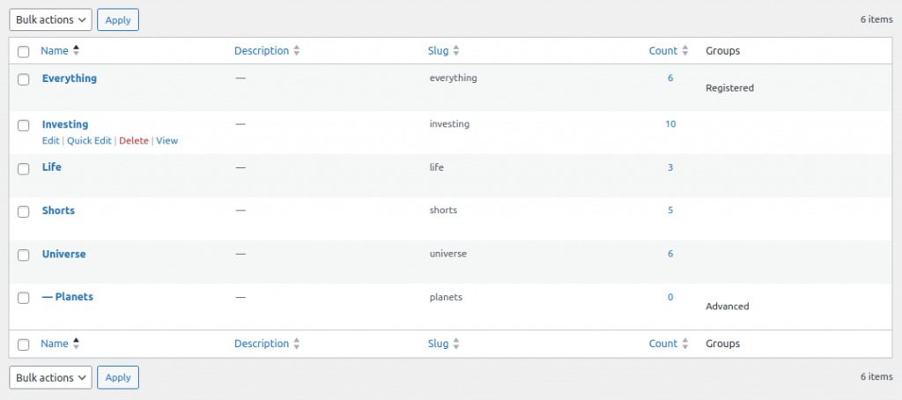Click sort arrows beside top Description header
The width and height of the screenshot is (902, 400).
pyautogui.click(x=297, y=51)
